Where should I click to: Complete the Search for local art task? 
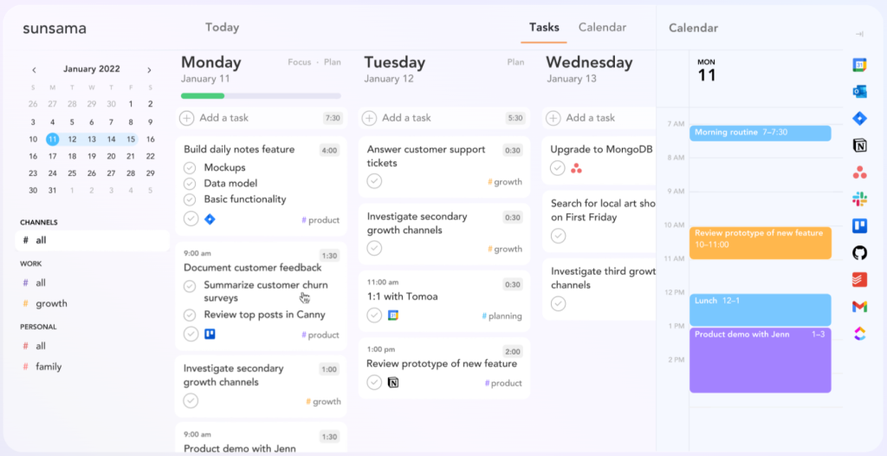[x=559, y=236]
